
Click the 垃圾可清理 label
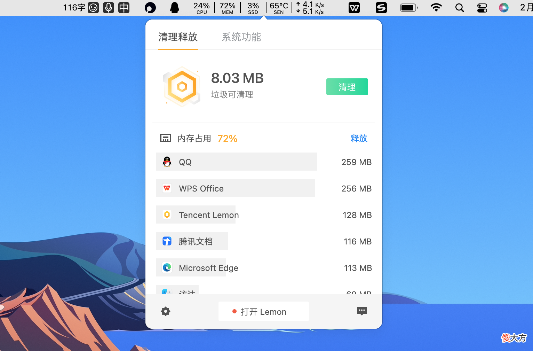point(232,94)
